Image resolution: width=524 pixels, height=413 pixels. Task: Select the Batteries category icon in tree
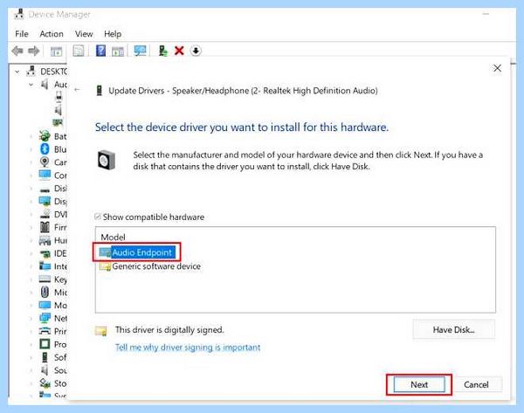(x=45, y=136)
